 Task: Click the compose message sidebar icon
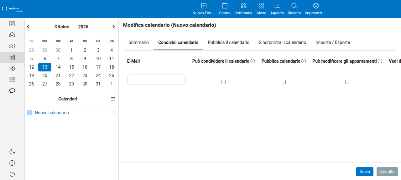click(x=12, y=24)
